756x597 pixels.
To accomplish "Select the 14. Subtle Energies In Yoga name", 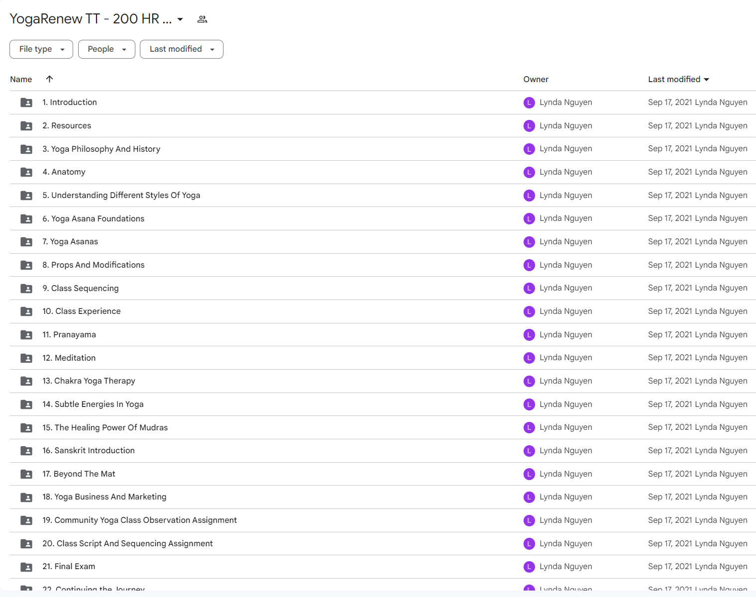I will tap(93, 404).
